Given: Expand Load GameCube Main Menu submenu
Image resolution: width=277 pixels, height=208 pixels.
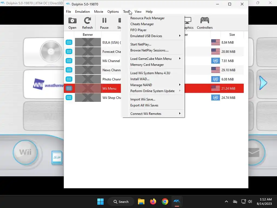Looking at the screenshot, I should (154, 59).
